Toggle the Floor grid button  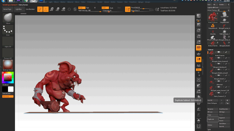coord(199,54)
